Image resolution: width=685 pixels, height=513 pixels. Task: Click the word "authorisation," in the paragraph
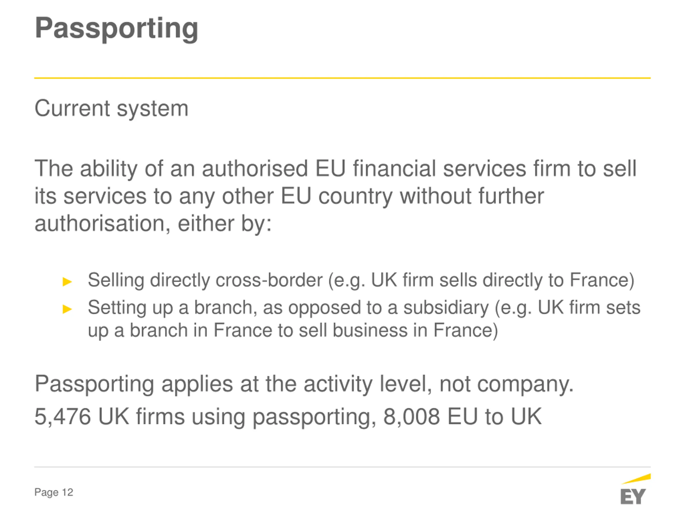coord(102,223)
